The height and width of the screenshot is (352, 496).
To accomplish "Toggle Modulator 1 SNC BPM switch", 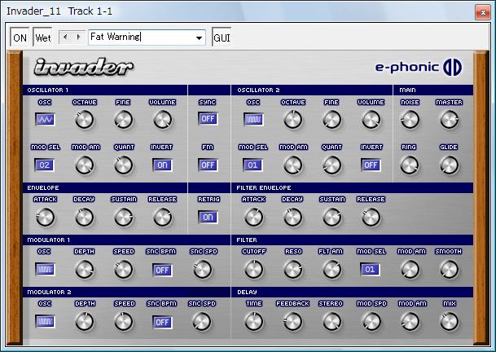I will 162,270.
